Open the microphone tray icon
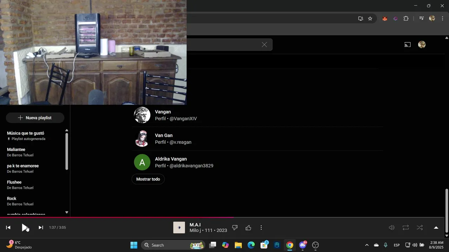 (386, 245)
